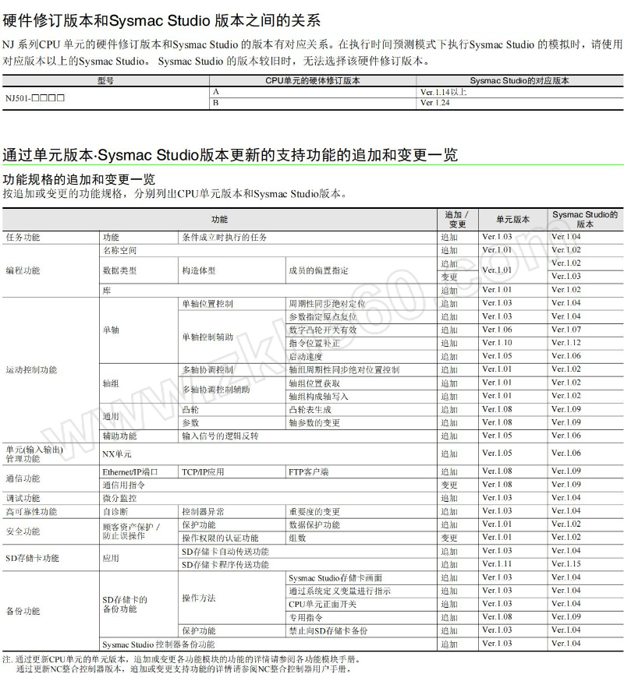Click the '追加 / 变更' column header

click(x=457, y=219)
